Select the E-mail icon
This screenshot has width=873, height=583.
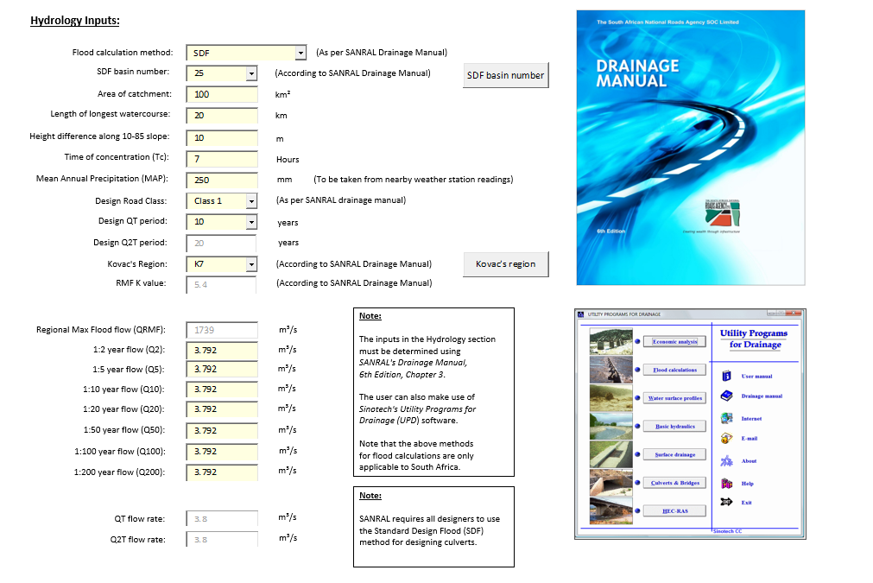pos(726,439)
